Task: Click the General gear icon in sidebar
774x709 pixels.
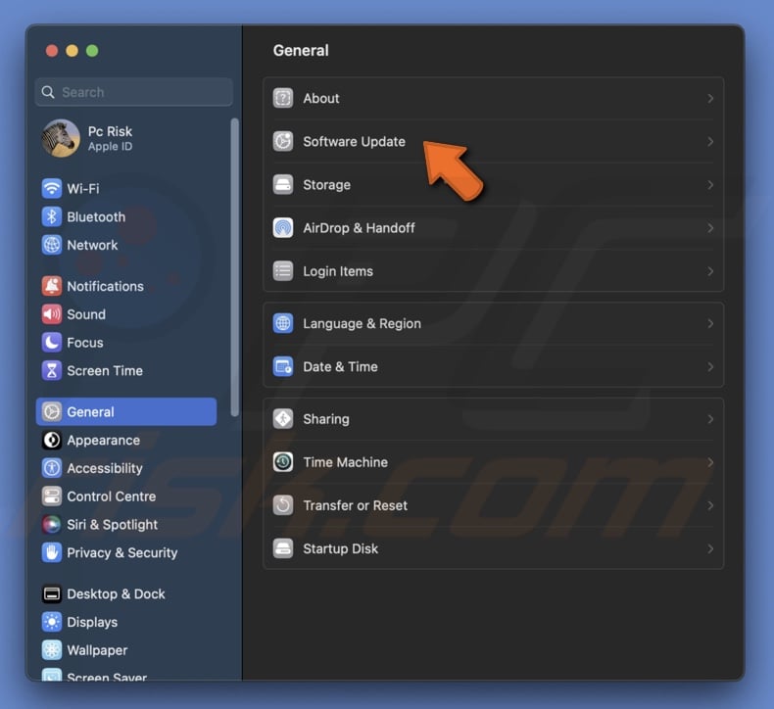Action: click(x=52, y=411)
